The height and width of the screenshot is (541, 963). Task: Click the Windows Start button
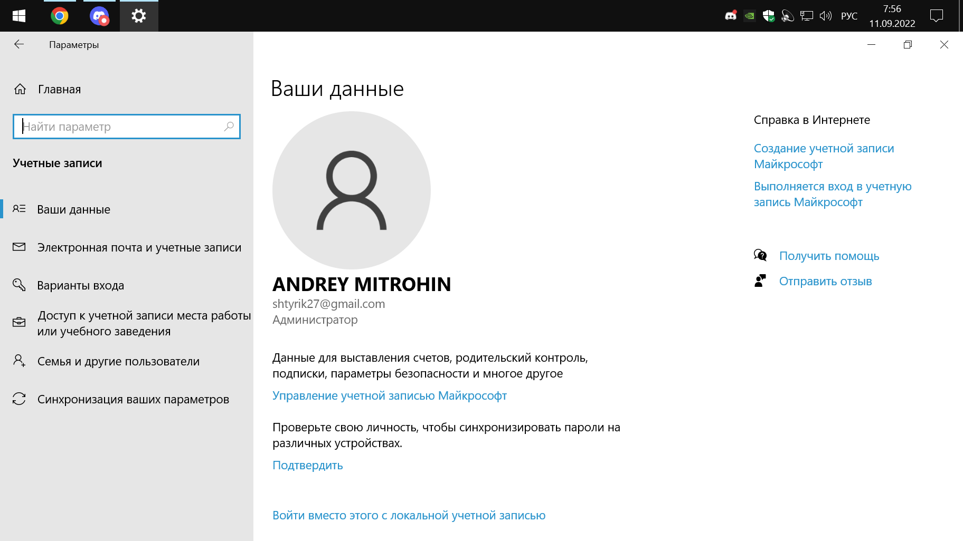click(19, 16)
